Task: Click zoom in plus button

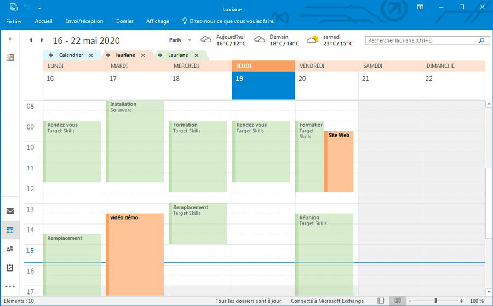Action: pos(462,301)
